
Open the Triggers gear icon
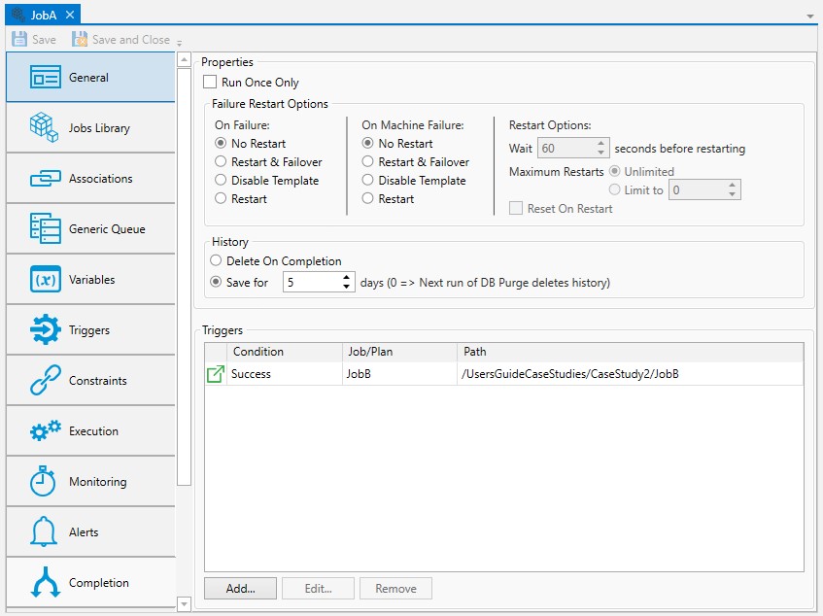pyautogui.click(x=45, y=330)
